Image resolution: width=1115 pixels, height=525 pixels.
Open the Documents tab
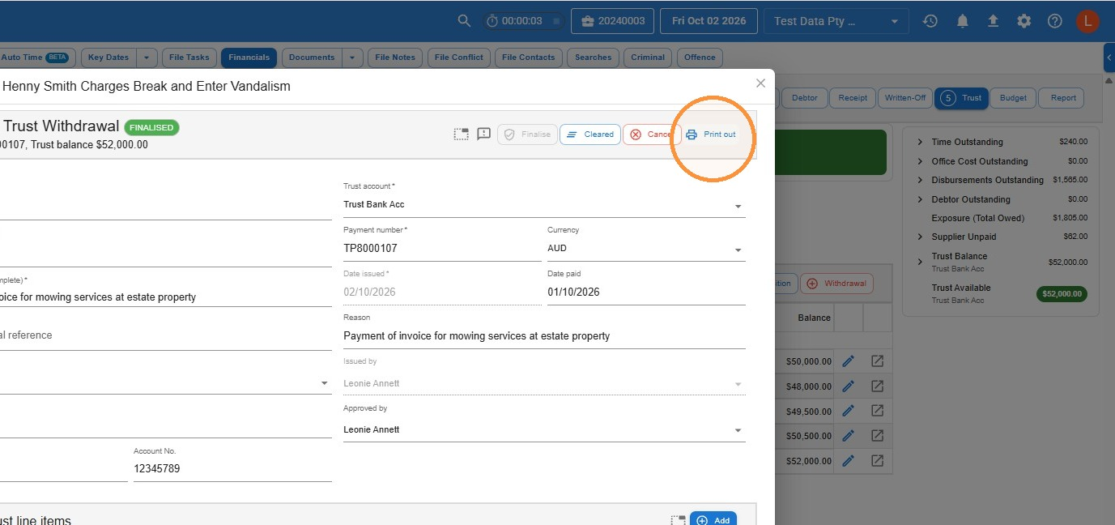click(312, 58)
